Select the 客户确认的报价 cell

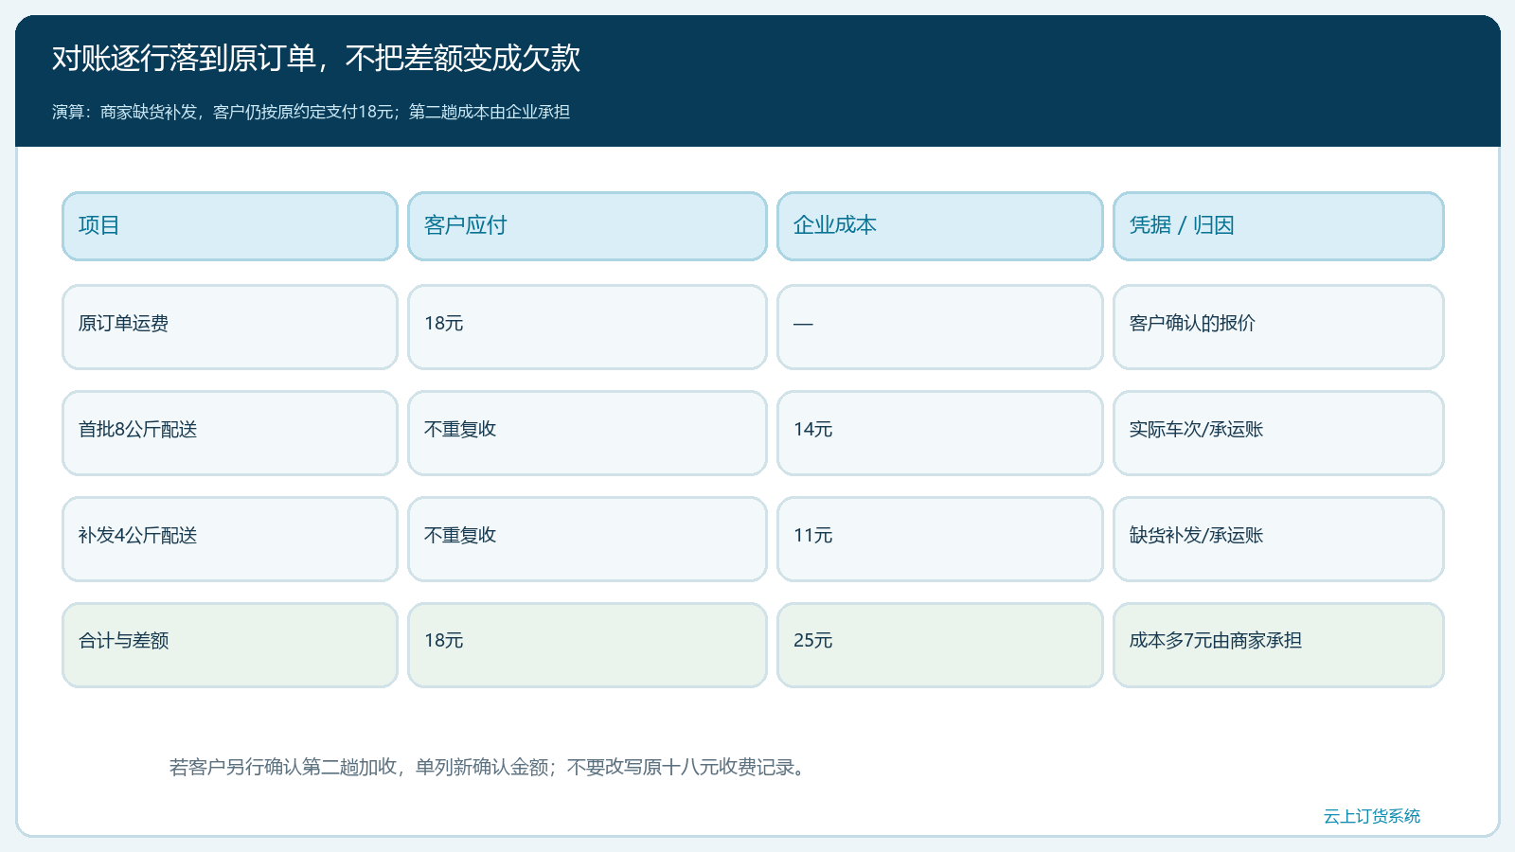click(1278, 327)
